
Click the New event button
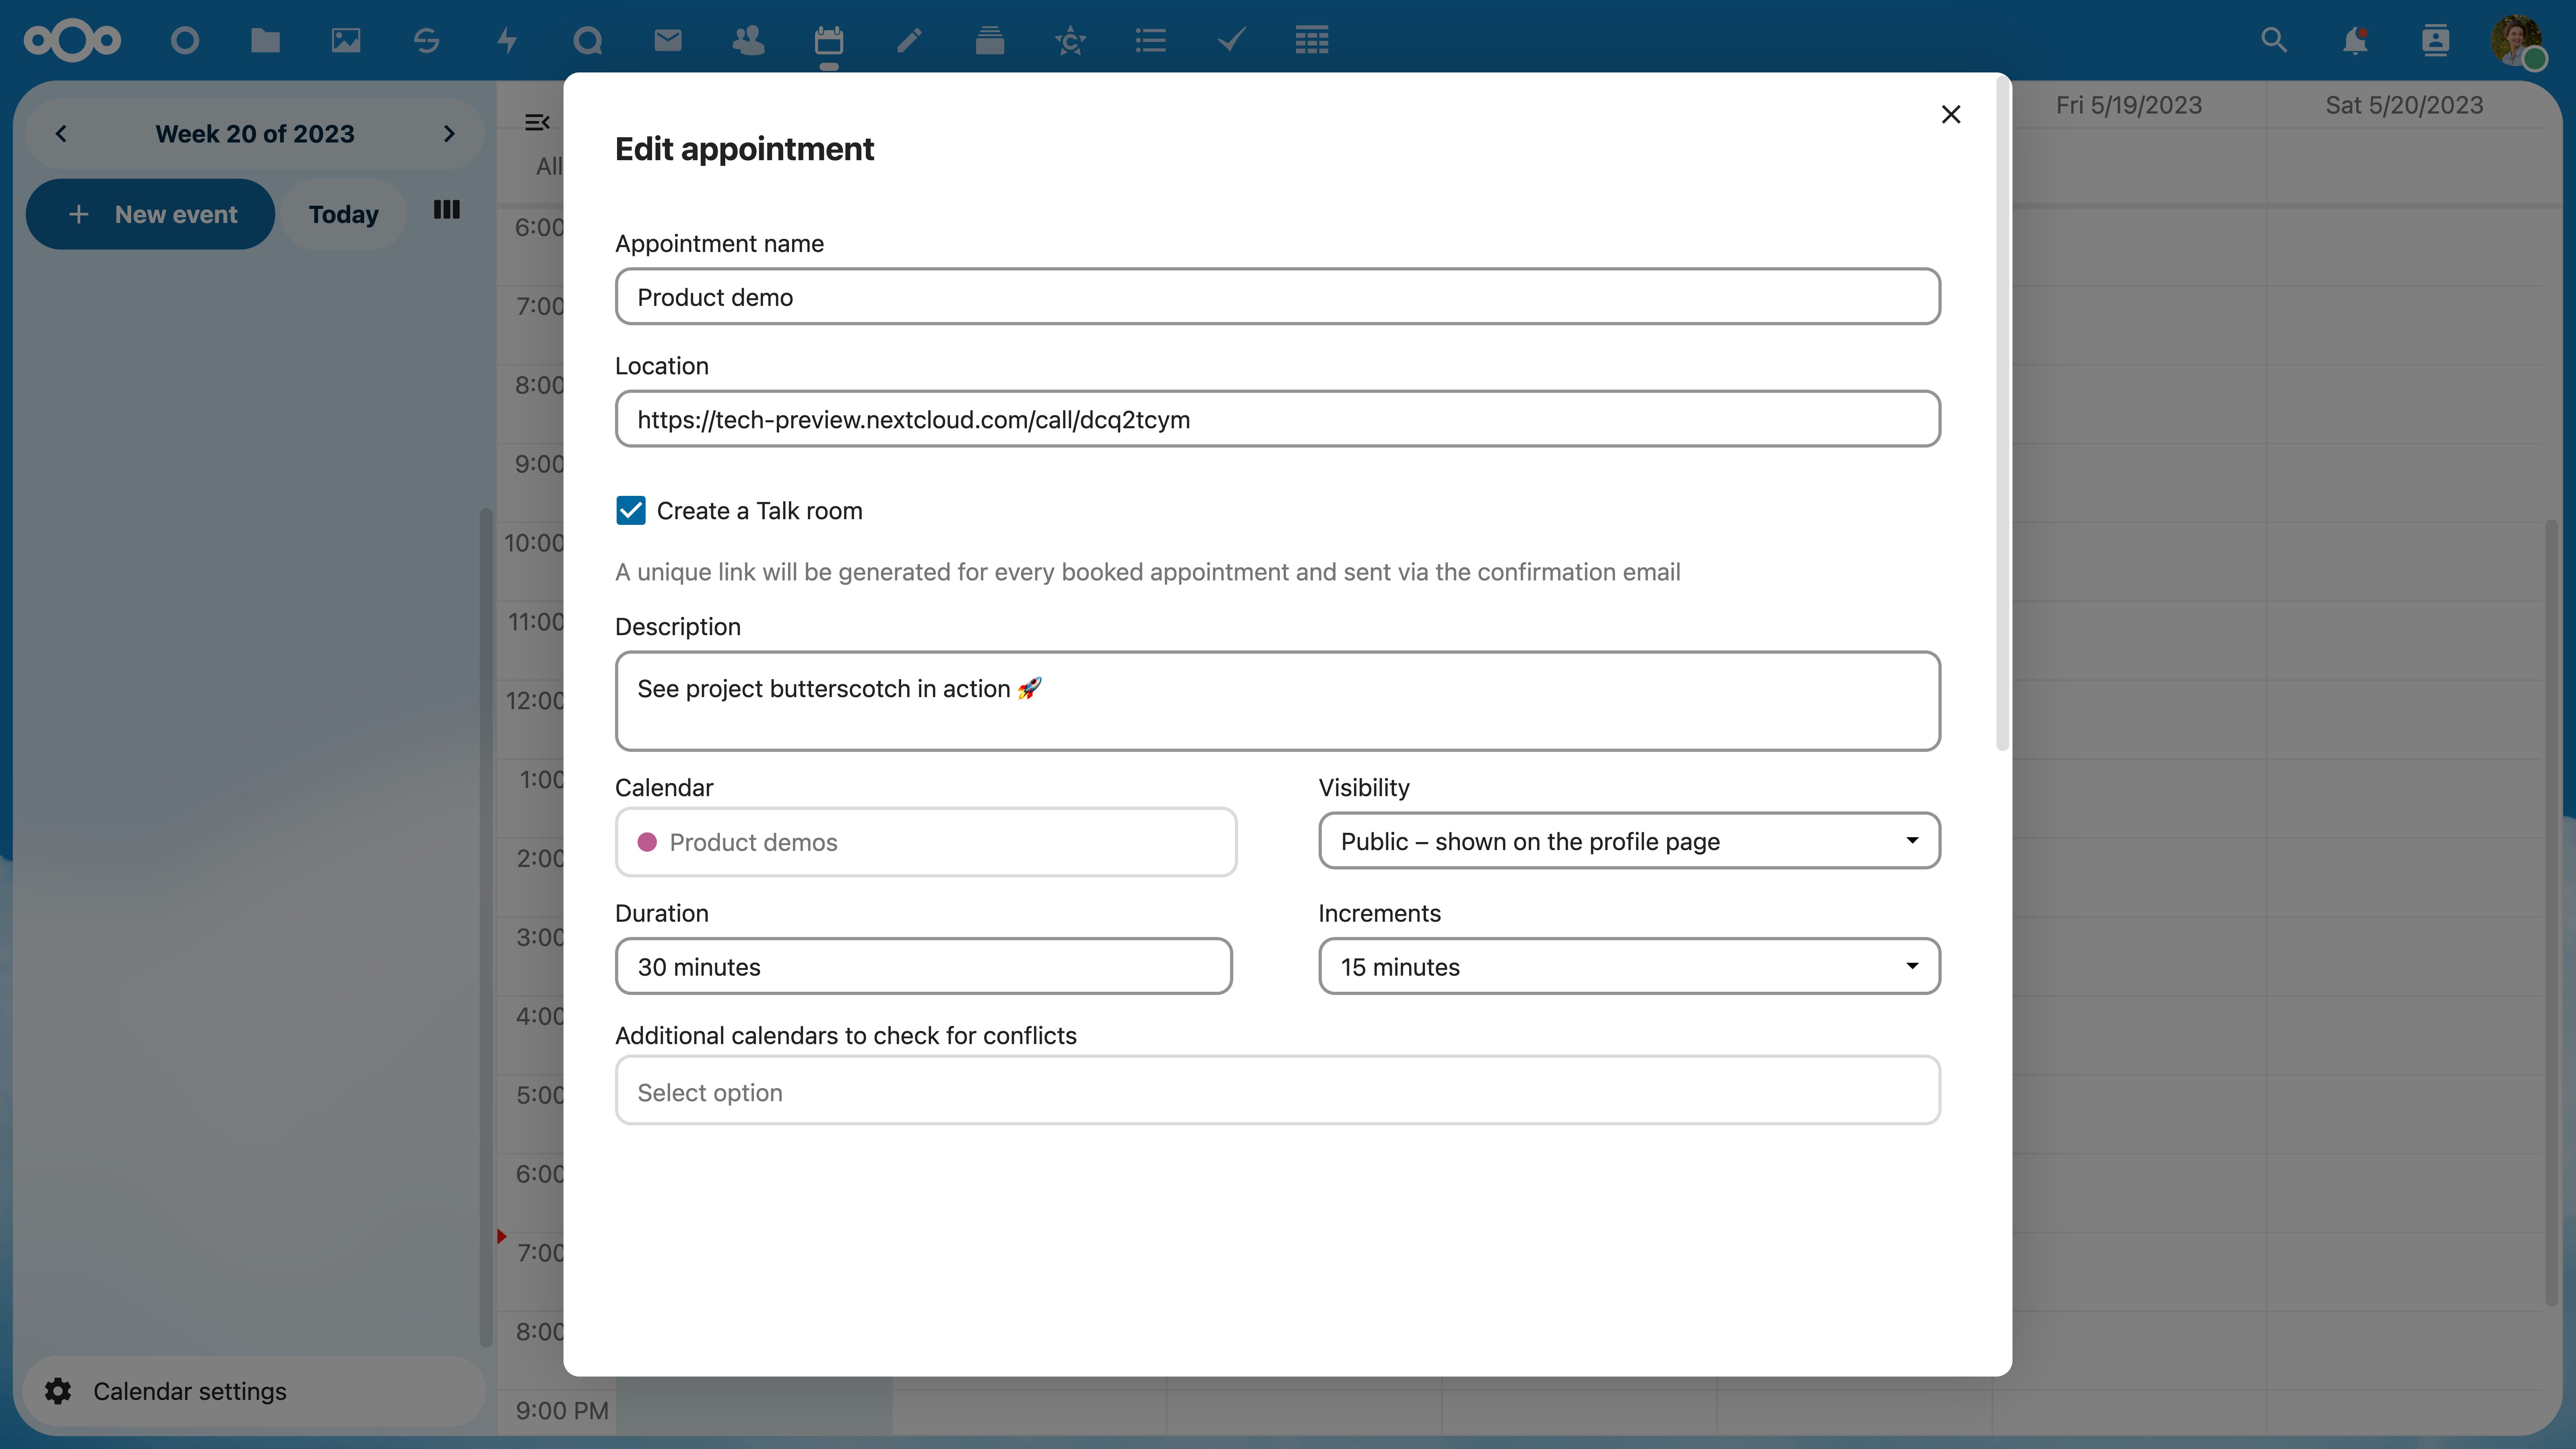point(150,214)
